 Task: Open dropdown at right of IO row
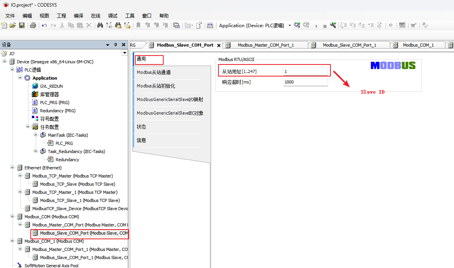coord(124,53)
